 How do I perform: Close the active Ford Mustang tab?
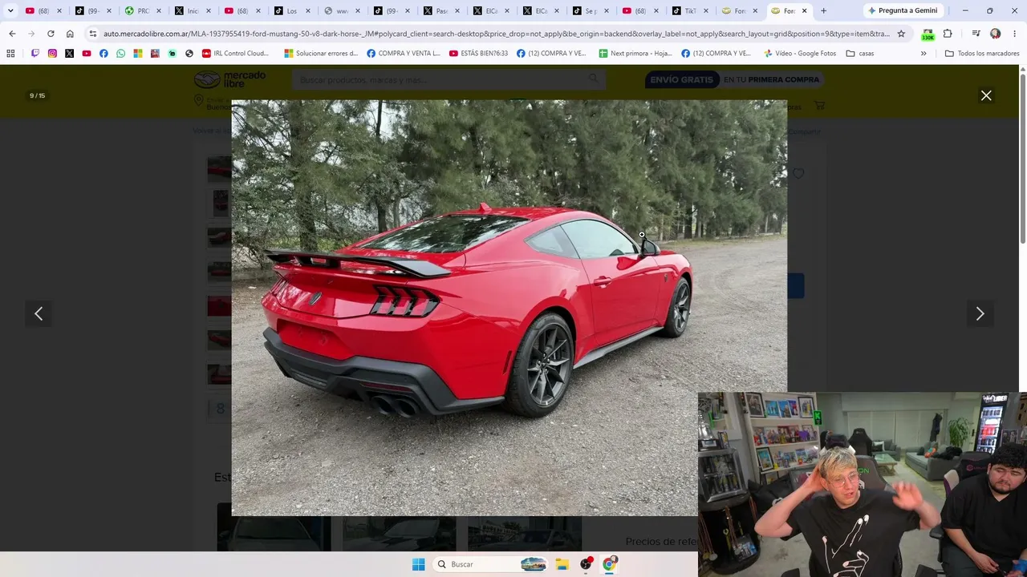click(804, 10)
